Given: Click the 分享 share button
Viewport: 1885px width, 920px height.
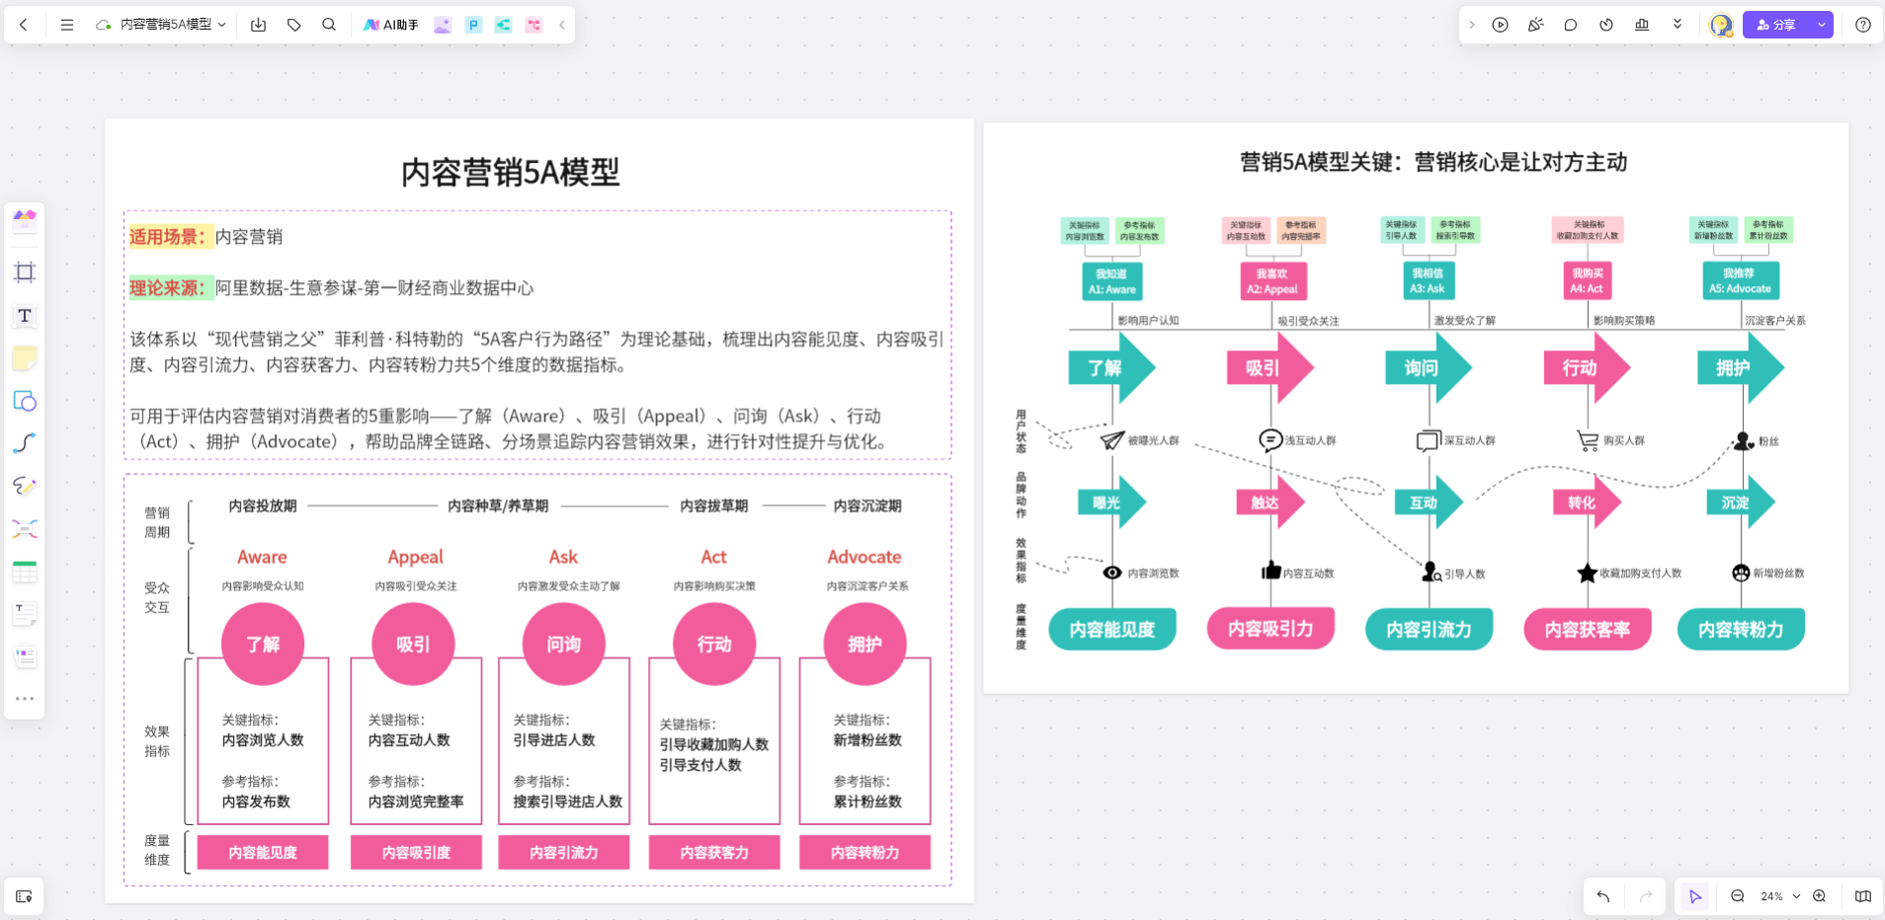Looking at the screenshot, I should 1776,25.
